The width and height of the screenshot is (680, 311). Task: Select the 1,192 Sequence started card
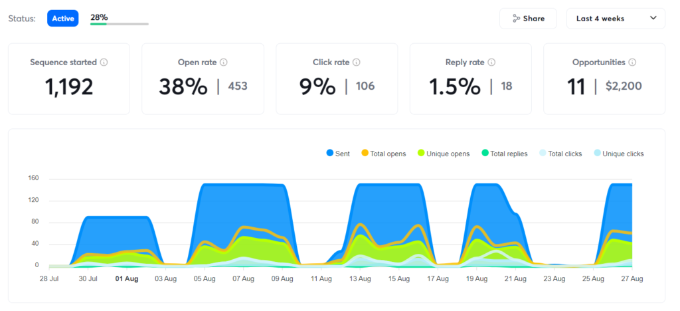tap(69, 78)
